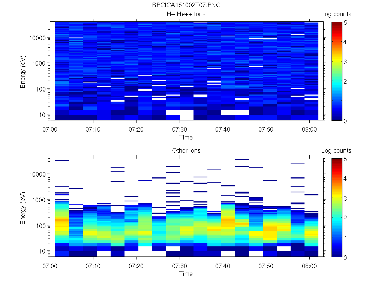Click the 07:10 tick label on bottom plot

click(x=93, y=266)
